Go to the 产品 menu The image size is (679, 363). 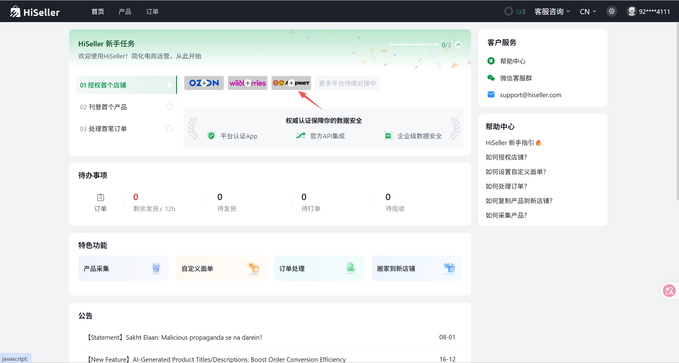point(125,12)
